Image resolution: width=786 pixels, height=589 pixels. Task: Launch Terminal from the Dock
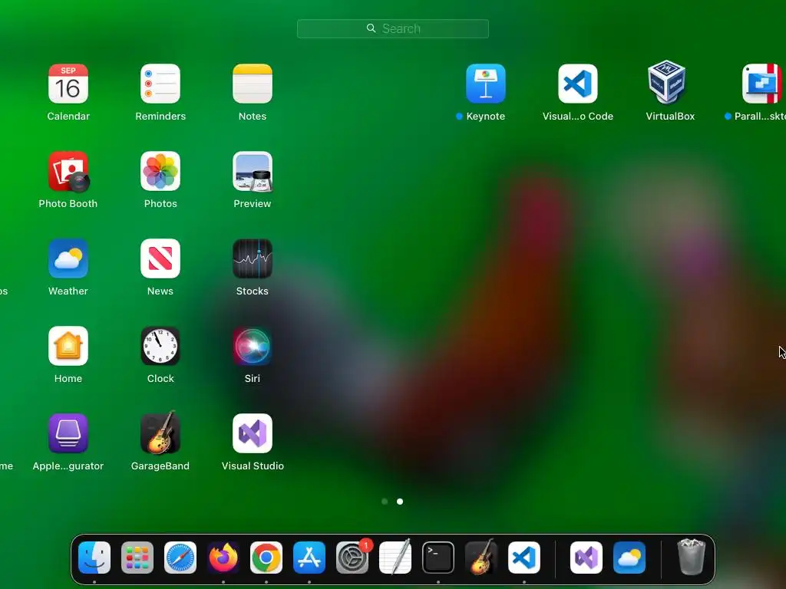click(x=438, y=558)
